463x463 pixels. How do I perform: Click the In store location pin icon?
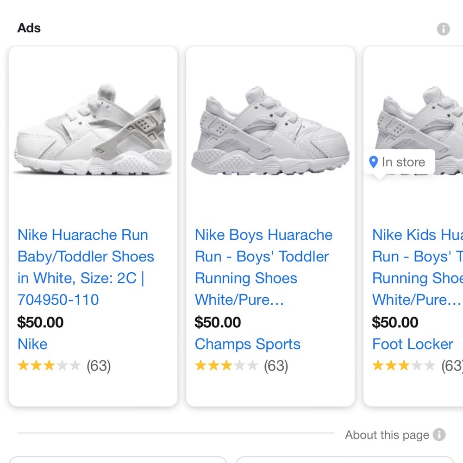374,162
